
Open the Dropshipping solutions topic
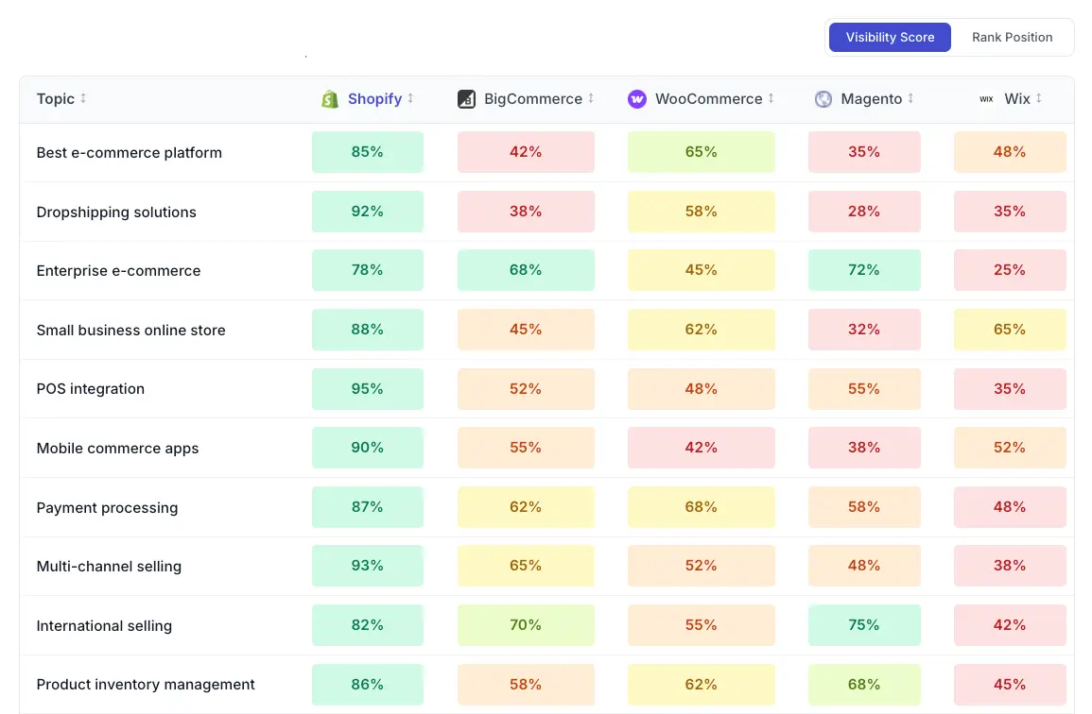pos(115,212)
